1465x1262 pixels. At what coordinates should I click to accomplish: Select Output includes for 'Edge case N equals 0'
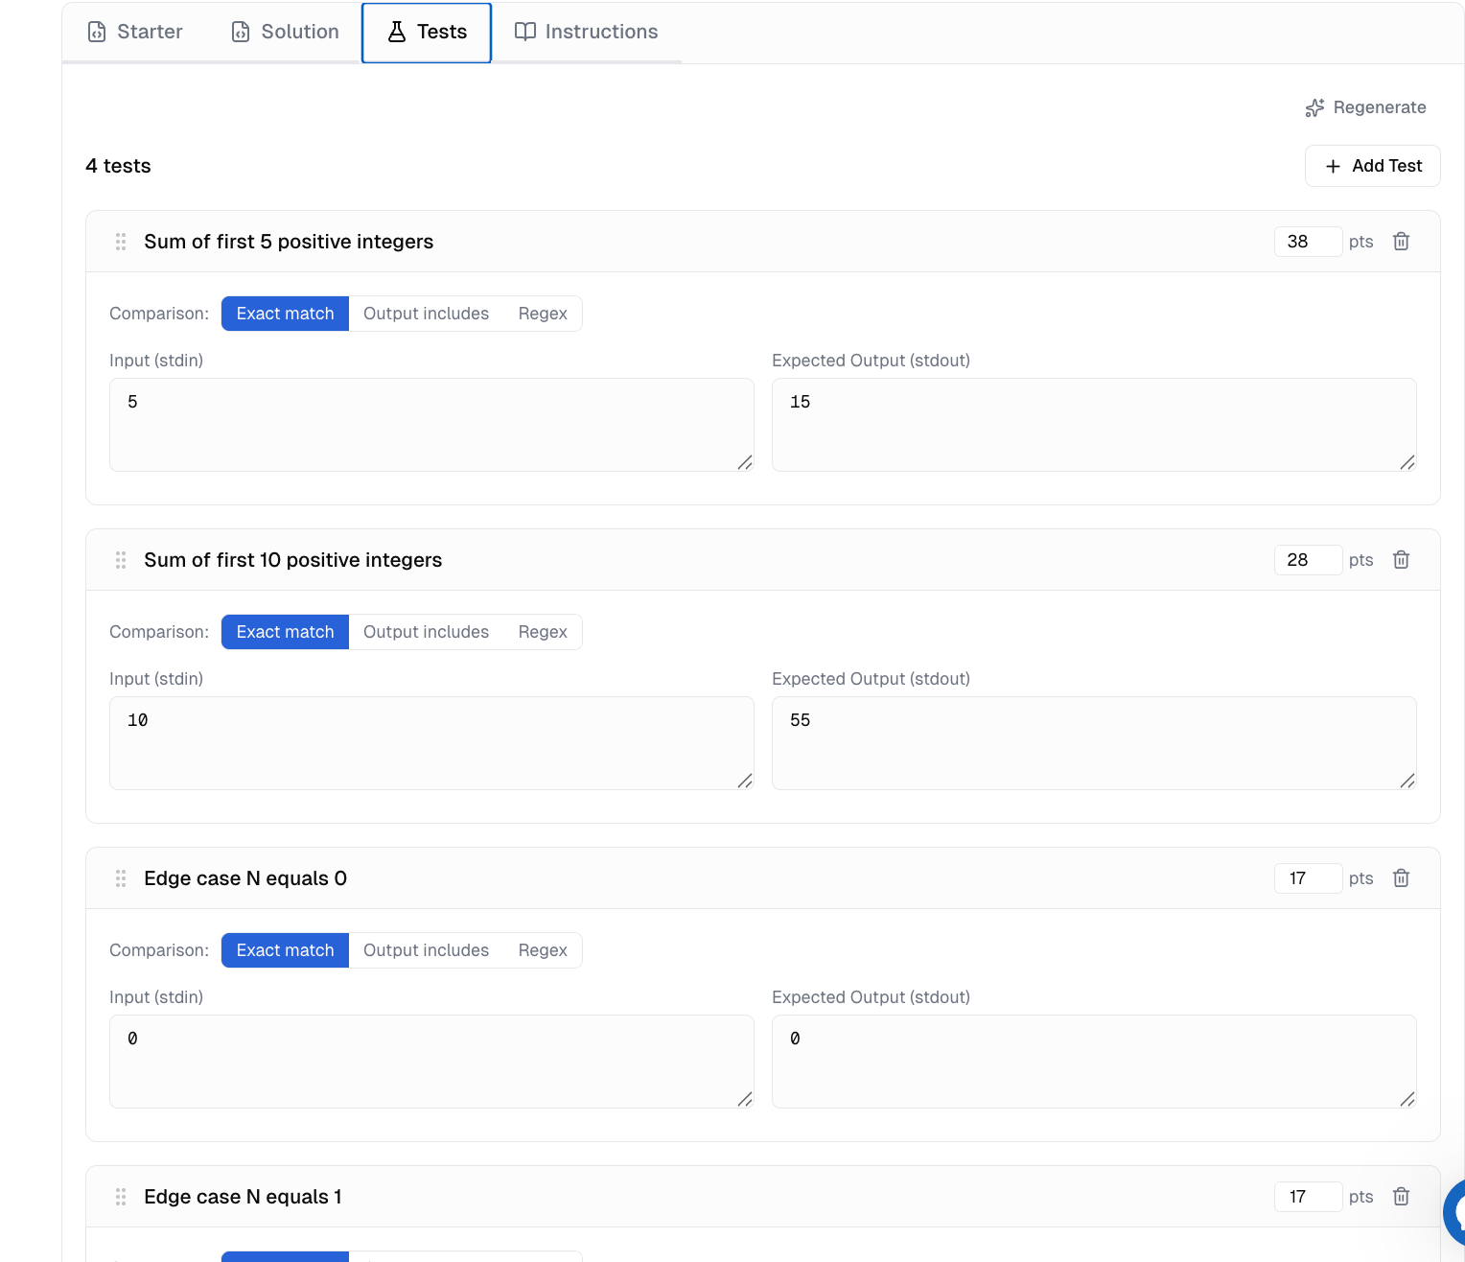coord(426,950)
